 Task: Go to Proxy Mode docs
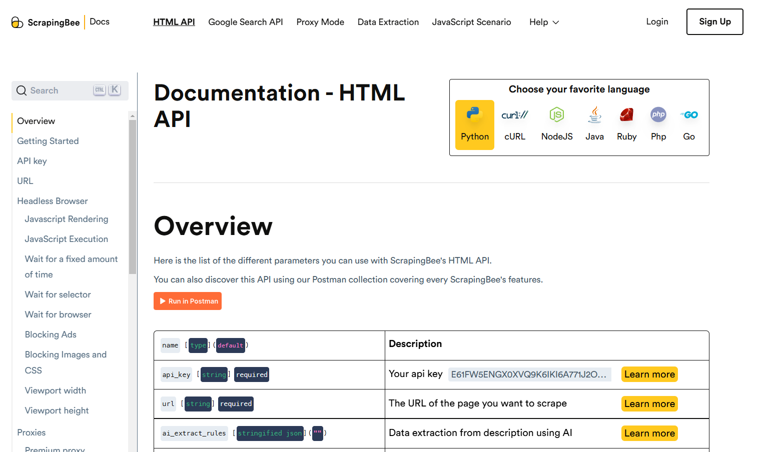click(320, 22)
